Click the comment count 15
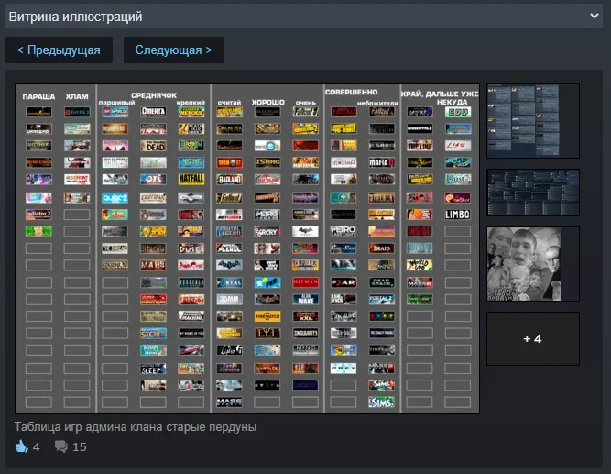 click(x=80, y=446)
